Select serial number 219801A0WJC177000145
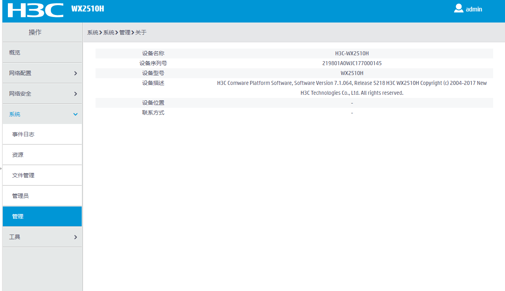This screenshot has height=291, width=505. click(352, 63)
